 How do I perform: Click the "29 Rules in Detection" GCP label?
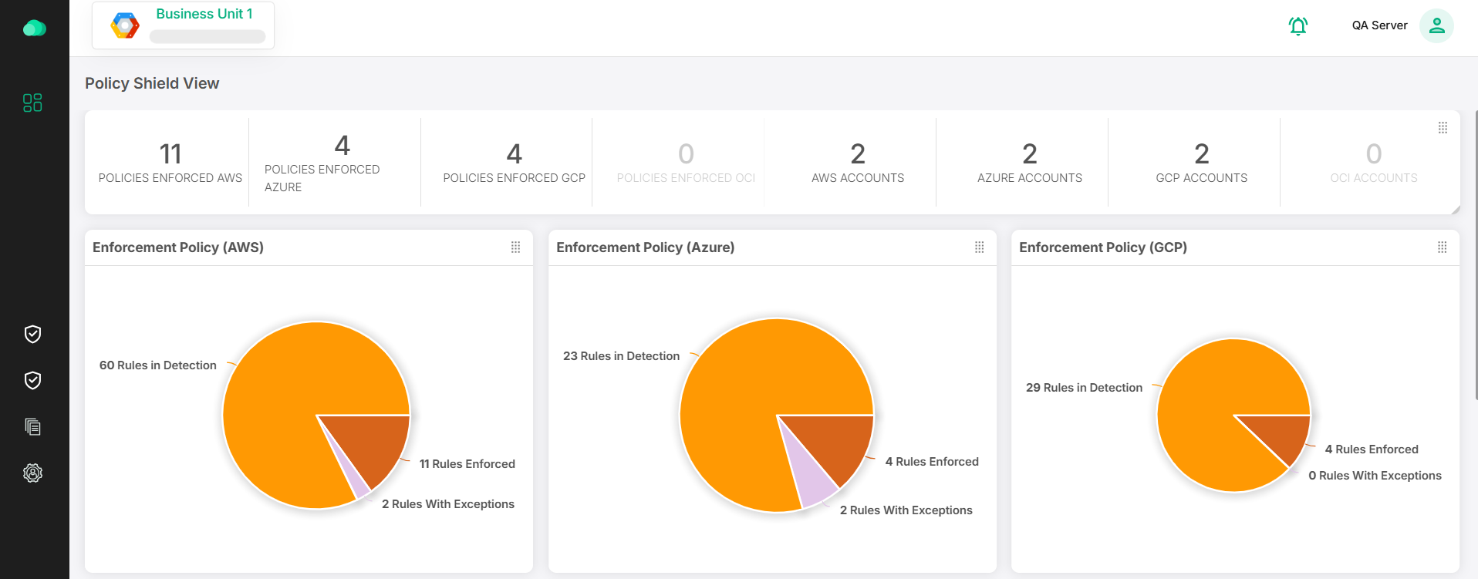(1084, 388)
